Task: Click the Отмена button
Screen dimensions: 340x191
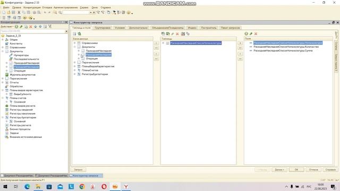Action: click(x=313, y=170)
